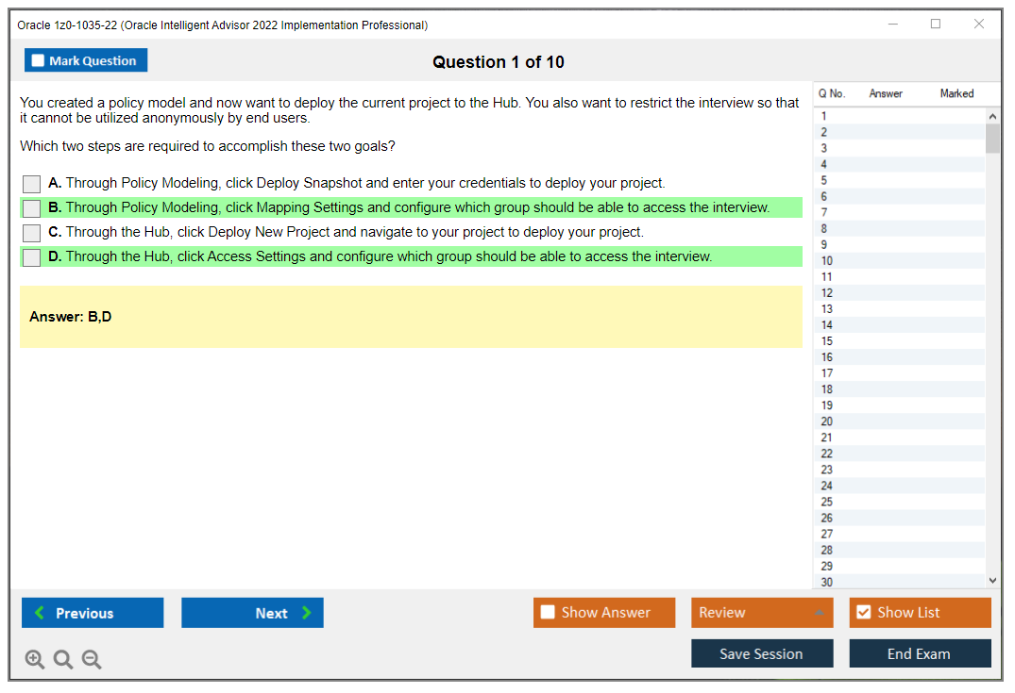The image size is (1015, 693).
Task: Click the Marked column header
Action: click(956, 93)
